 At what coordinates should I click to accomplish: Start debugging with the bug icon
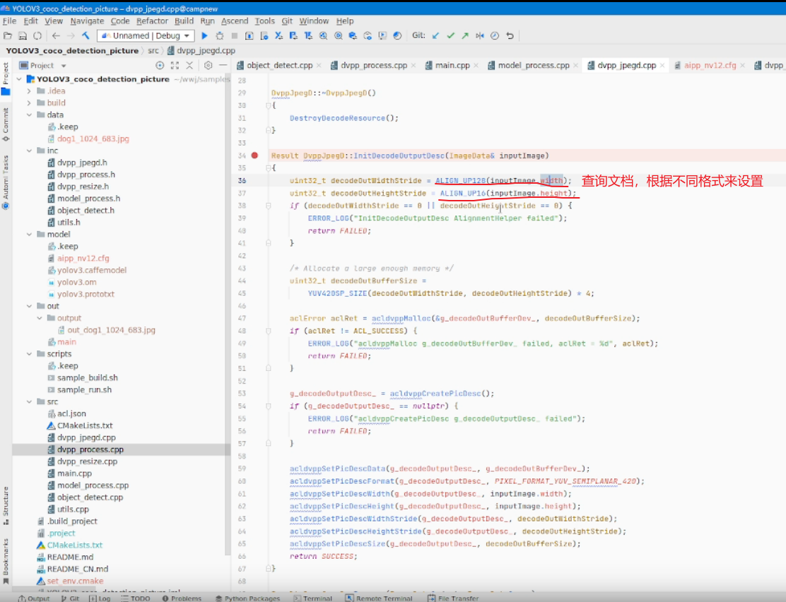(x=220, y=35)
